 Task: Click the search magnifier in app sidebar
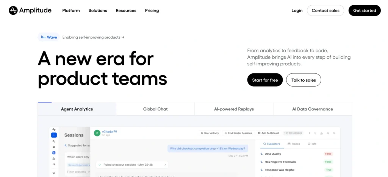pos(54,141)
